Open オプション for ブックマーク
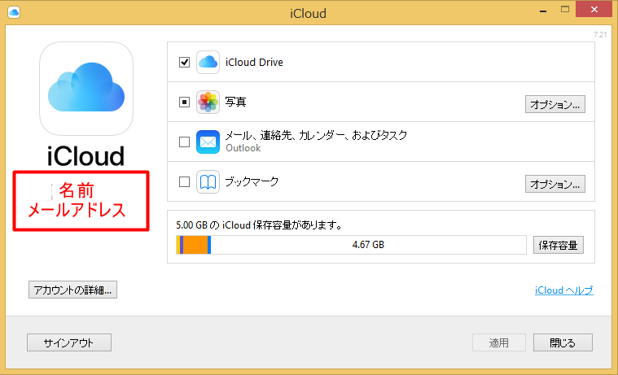The height and width of the screenshot is (375, 618). (555, 184)
